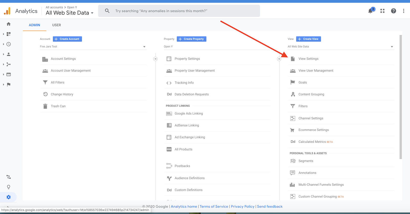
Task: Click the Send feedback link
Action: point(270,206)
